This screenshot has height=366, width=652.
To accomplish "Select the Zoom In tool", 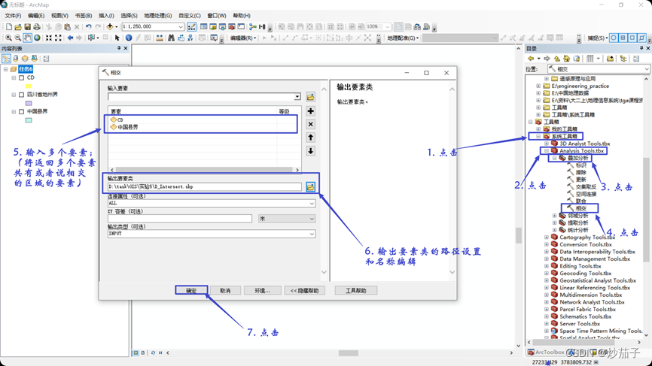I will pos(8,38).
